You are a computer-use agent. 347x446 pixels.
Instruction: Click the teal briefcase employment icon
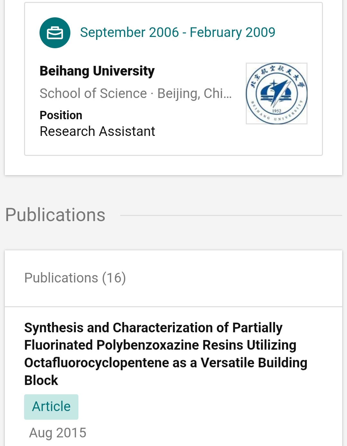click(x=55, y=33)
